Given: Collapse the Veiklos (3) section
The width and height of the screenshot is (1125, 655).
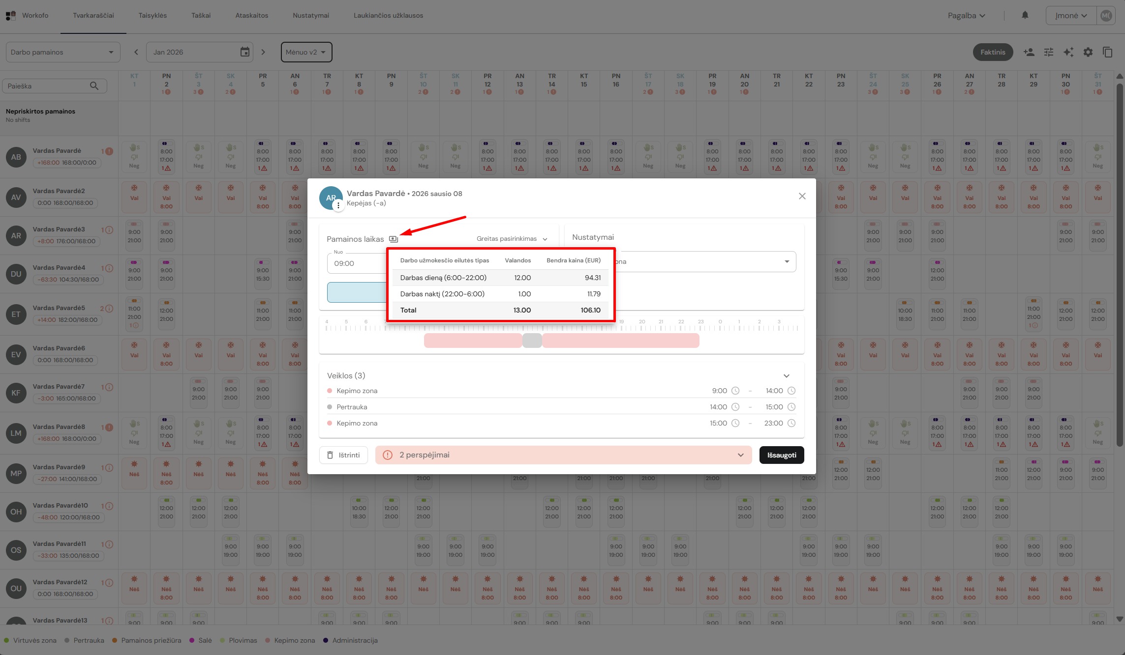Looking at the screenshot, I should [786, 376].
